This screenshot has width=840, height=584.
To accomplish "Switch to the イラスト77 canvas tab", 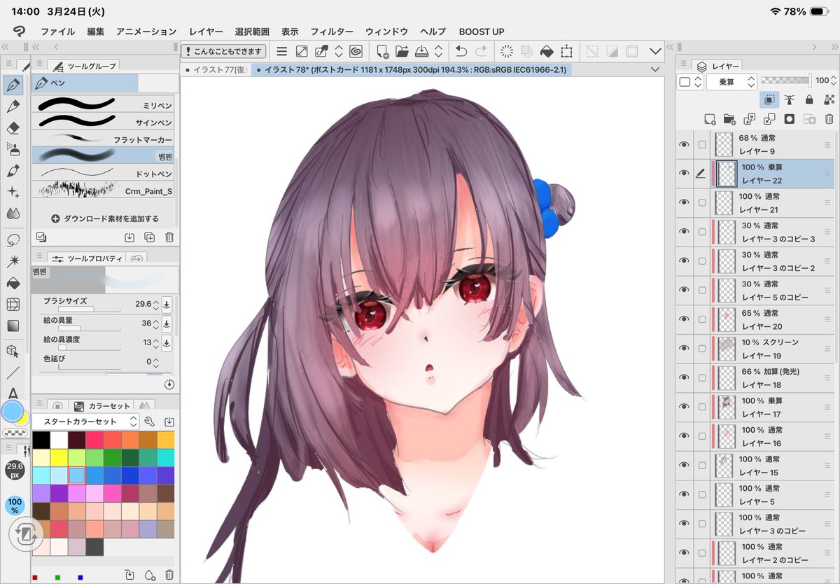I will coord(215,69).
